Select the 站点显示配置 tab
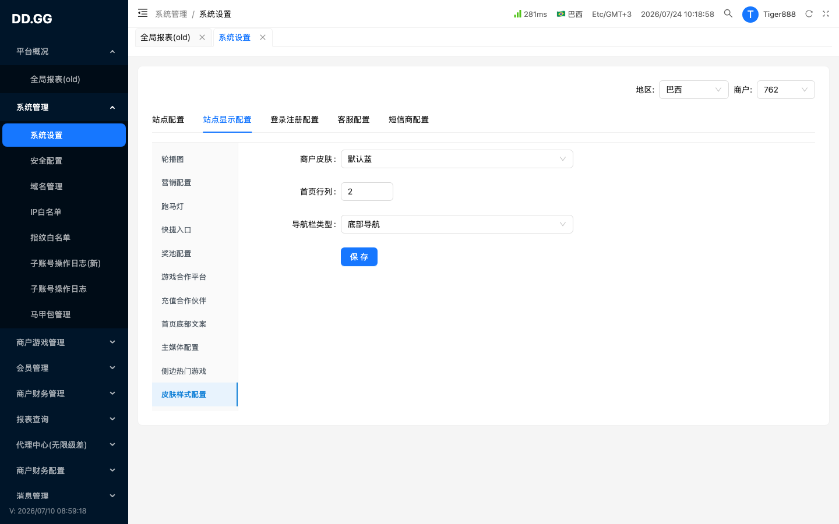 point(227,119)
